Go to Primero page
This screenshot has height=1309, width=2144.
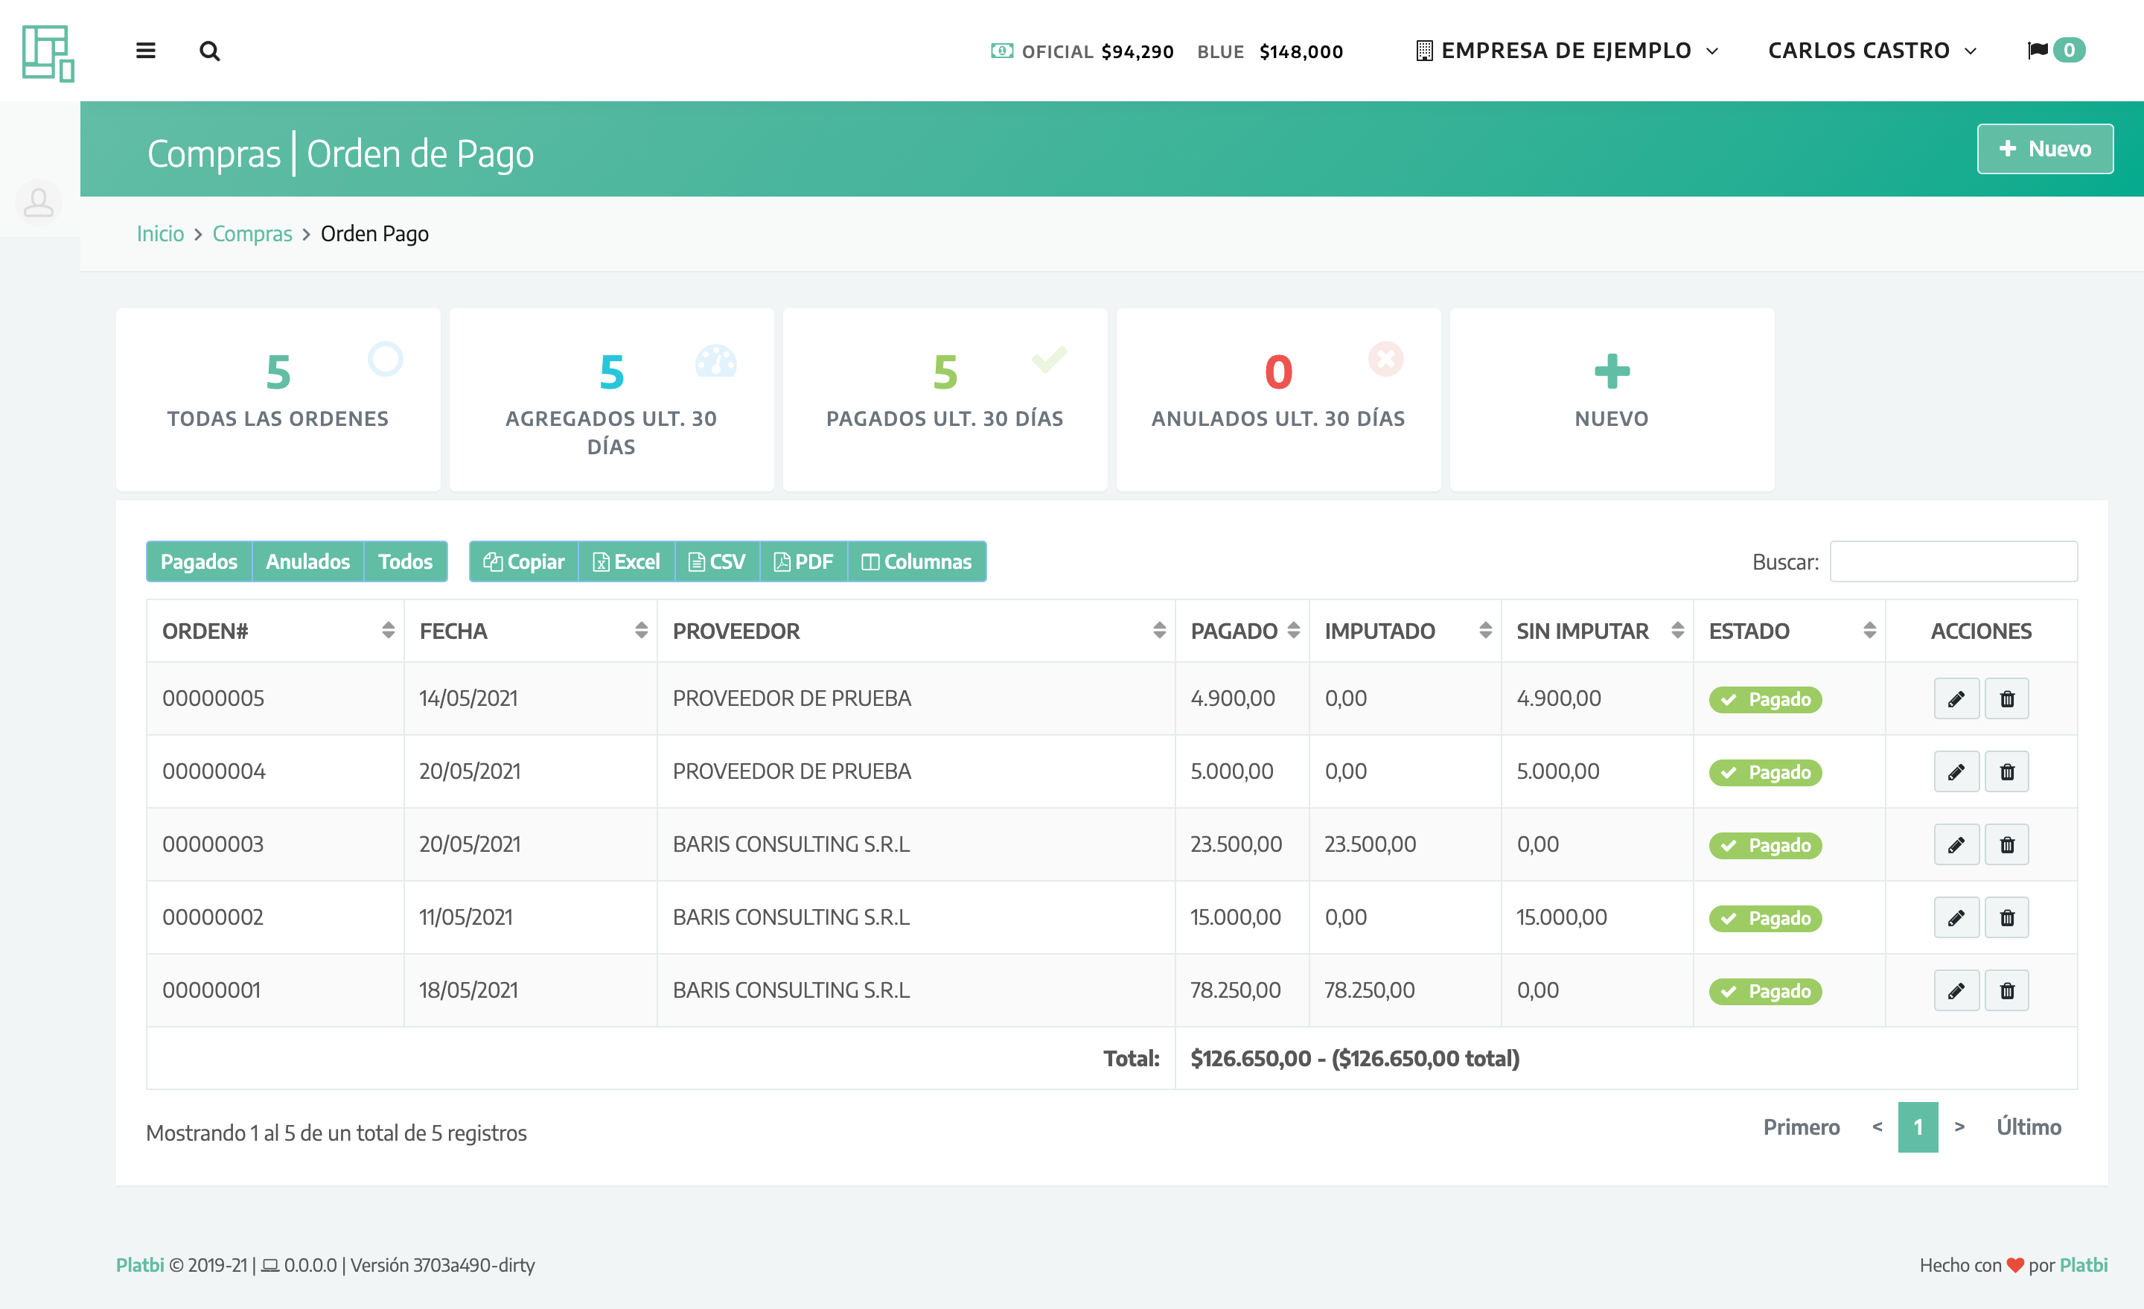pos(1801,1128)
